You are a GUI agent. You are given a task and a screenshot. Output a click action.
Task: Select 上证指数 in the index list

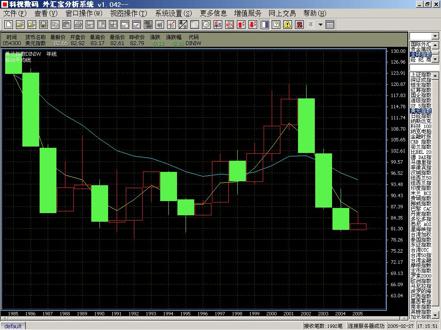click(x=421, y=75)
